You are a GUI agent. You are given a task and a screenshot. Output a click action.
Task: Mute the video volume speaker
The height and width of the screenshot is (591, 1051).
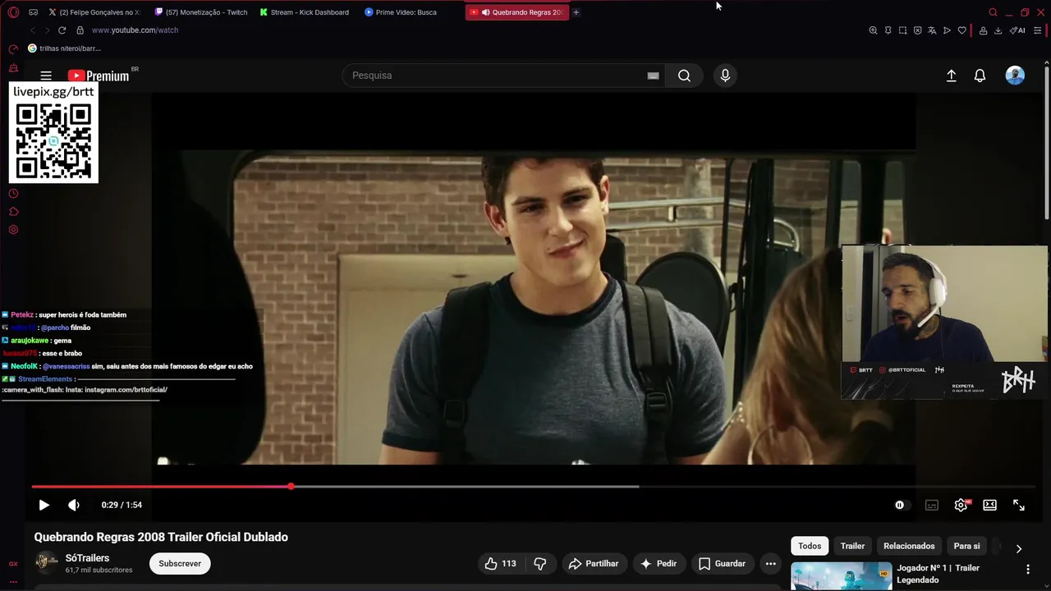pos(74,505)
